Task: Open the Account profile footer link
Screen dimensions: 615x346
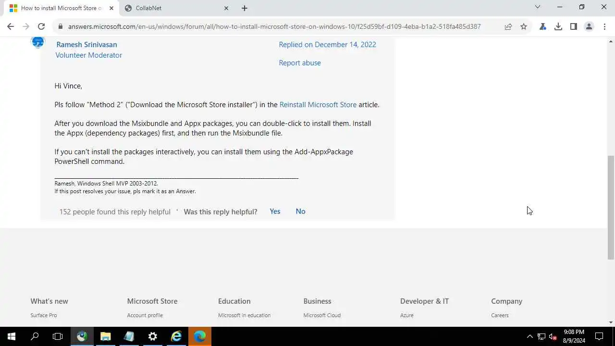Action: 145,315
